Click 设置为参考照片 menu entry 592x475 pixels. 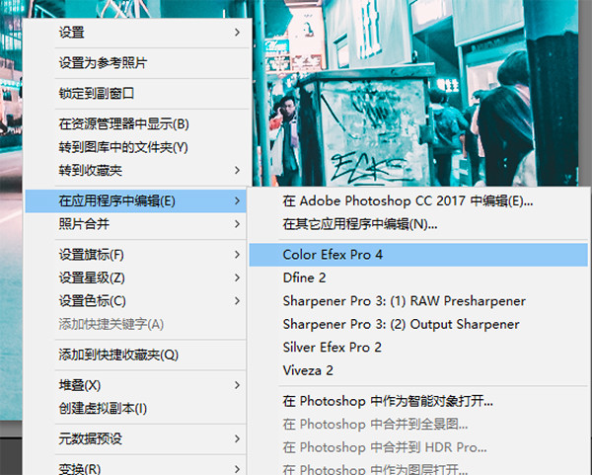[103, 63]
